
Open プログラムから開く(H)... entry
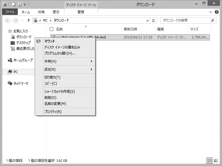point(60,53)
